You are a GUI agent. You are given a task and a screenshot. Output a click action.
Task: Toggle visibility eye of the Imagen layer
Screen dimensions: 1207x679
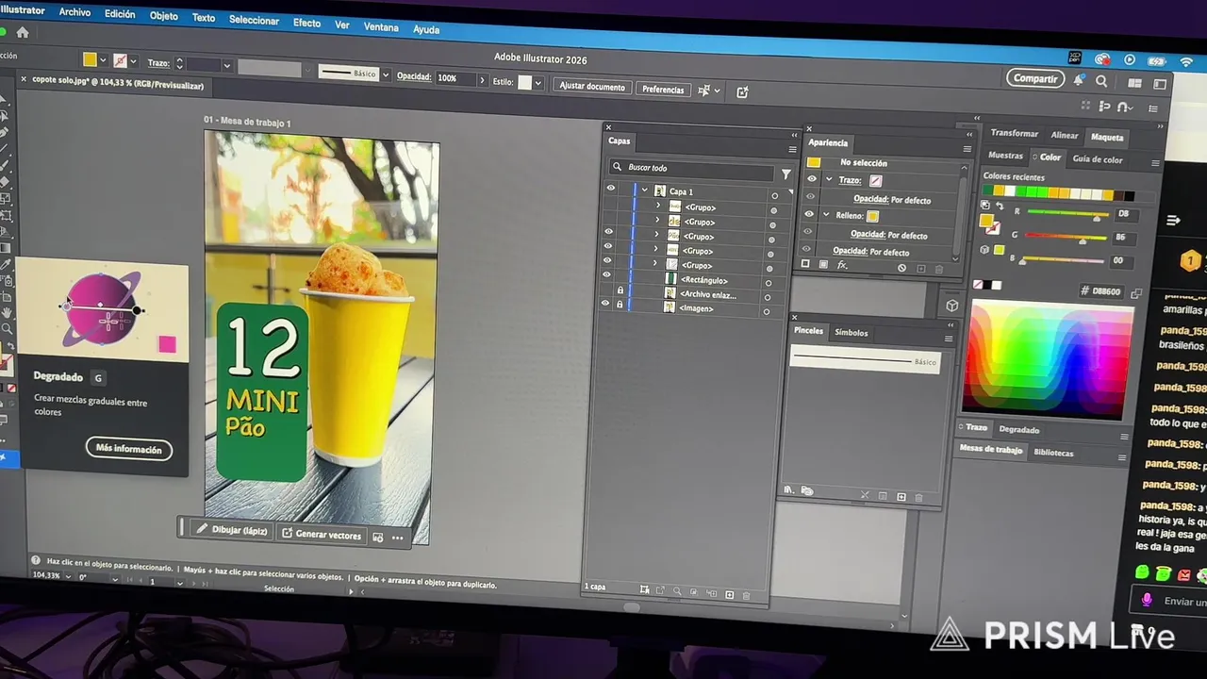pyautogui.click(x=605, y=303)
